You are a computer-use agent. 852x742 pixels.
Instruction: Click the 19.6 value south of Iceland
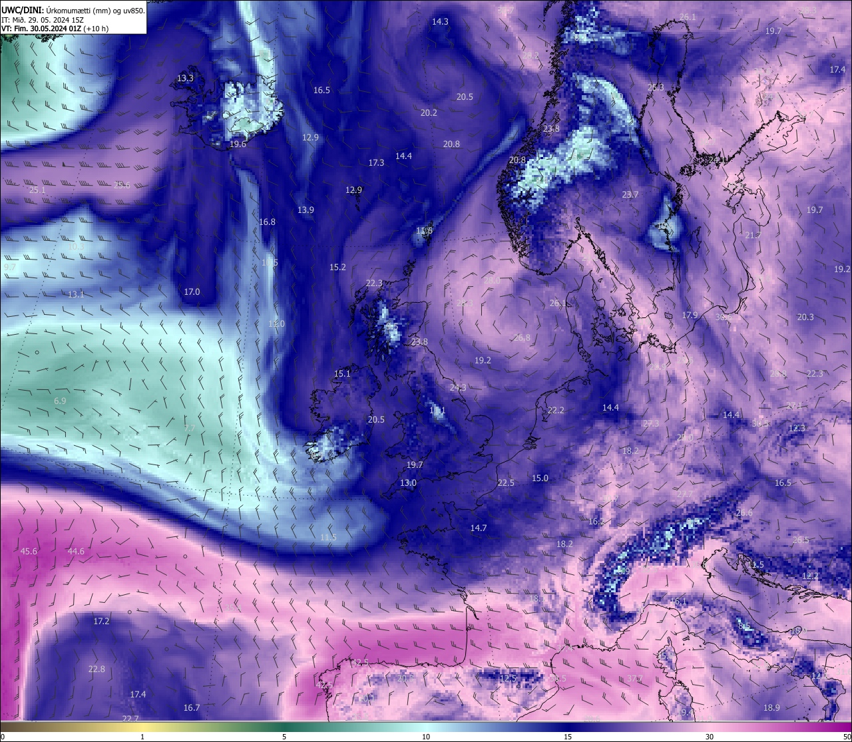point(238,144)
